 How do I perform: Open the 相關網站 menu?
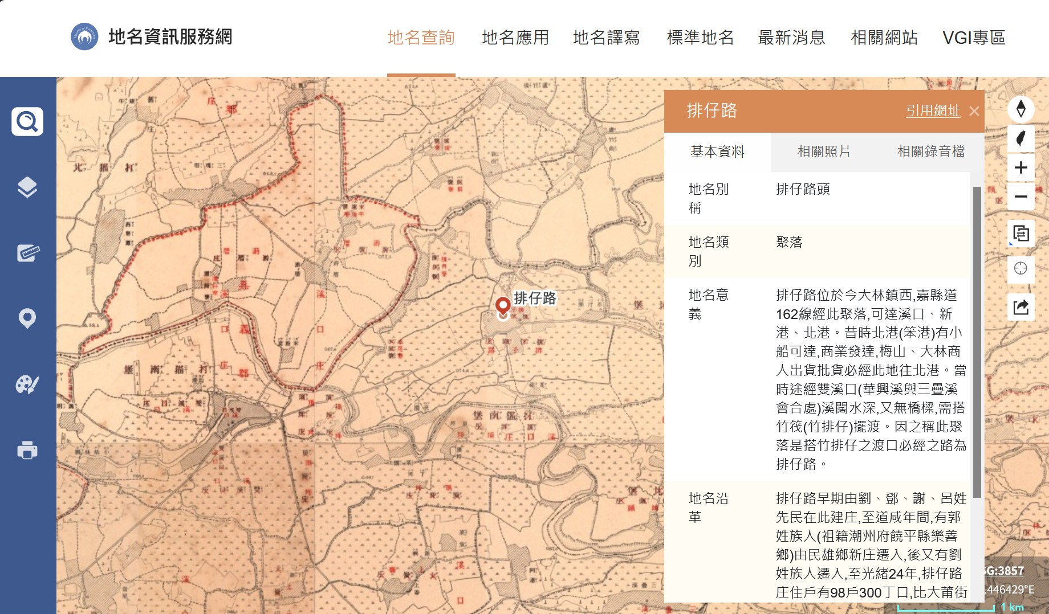click(x=885, y=38)
